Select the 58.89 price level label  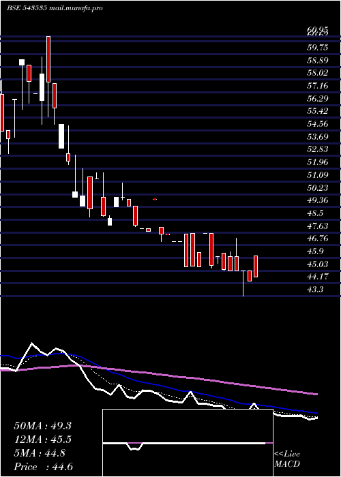pos(318,60)
